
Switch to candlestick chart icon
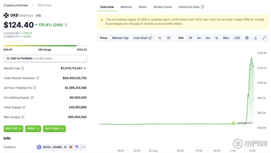click(x=169, y=38)
